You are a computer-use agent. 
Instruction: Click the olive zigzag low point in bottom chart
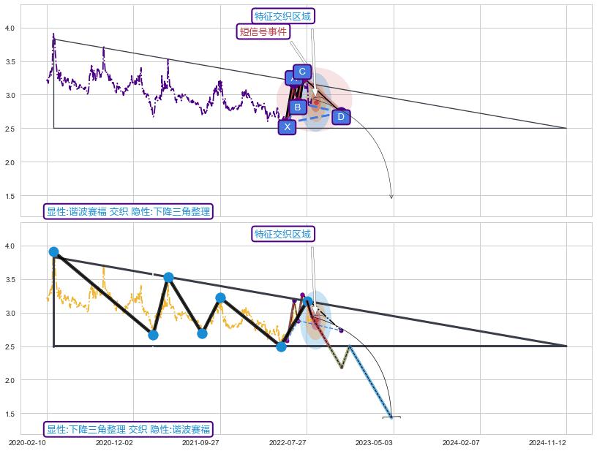point(341,368)
